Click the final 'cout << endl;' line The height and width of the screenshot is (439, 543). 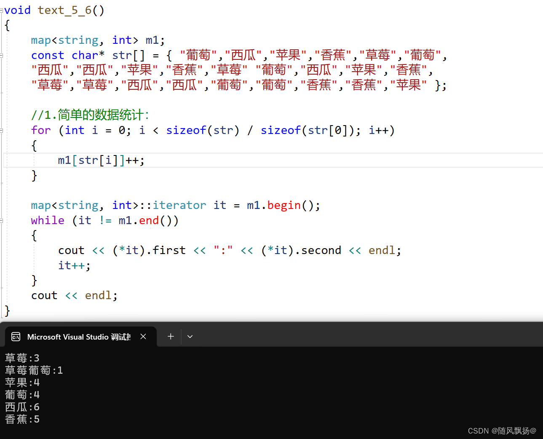point(74,296)
